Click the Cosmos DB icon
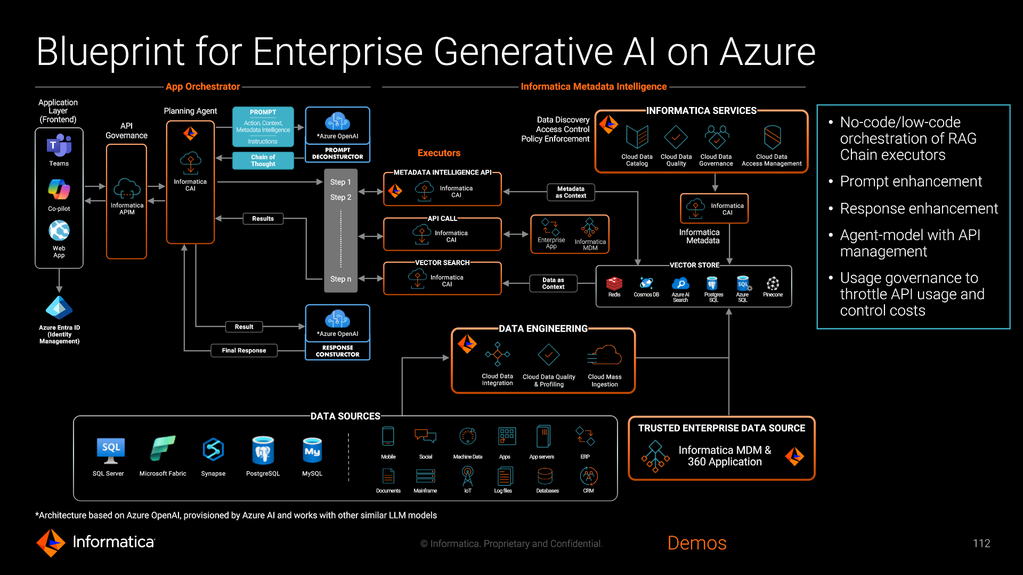Viewport: 1023px width, 575px height. pos(646,283)
